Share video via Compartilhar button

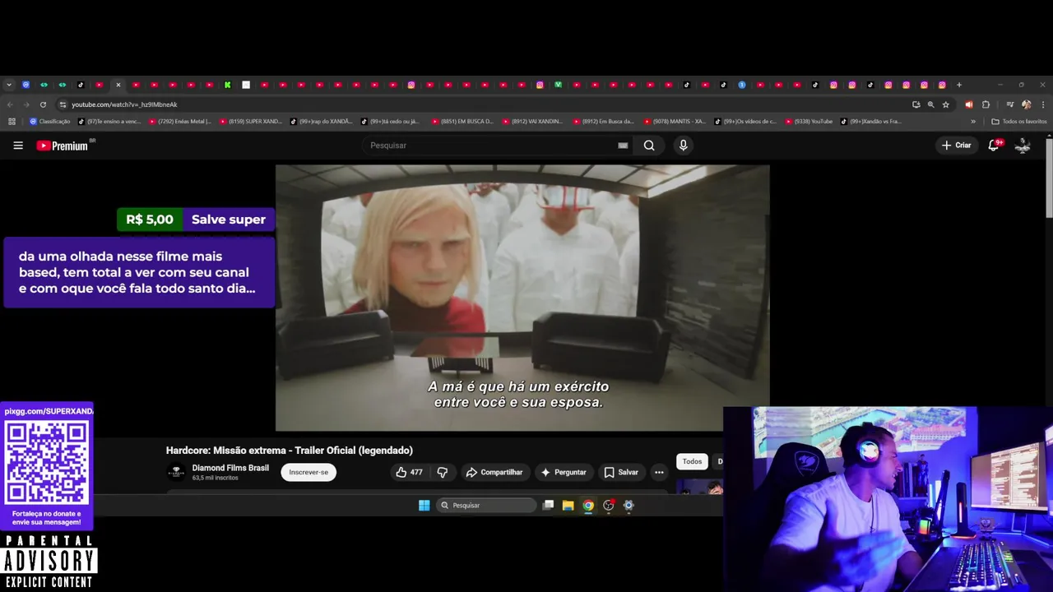[x=494, y=472]
